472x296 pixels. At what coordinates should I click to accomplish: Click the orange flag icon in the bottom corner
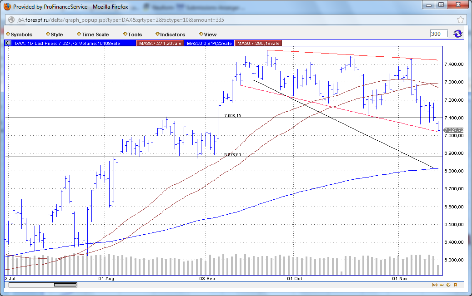tap(455, 285)
